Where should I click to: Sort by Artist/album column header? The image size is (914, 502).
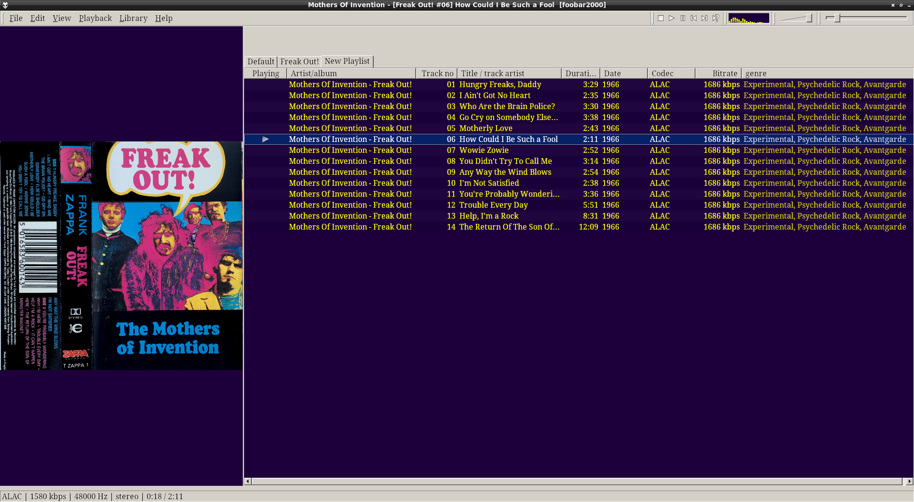[x=351, y=73]
